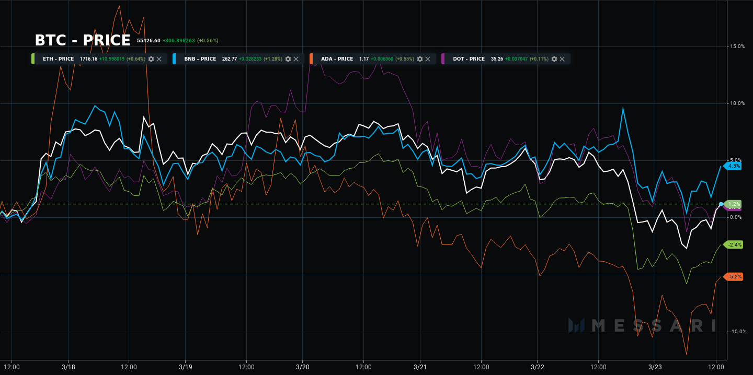Click the BNB price value 262.77
This screenshot has height=375, width=753.
point(230,59)
